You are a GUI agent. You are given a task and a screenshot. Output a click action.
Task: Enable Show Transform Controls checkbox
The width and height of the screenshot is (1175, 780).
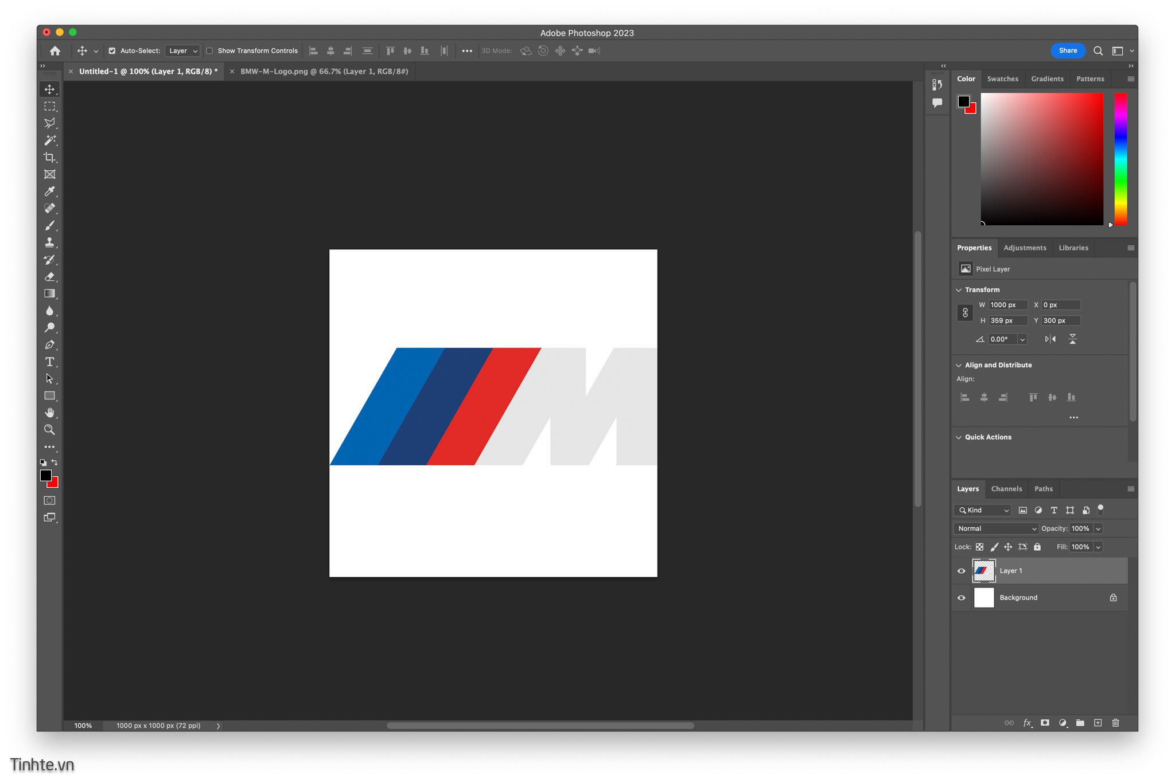[209, 51]
